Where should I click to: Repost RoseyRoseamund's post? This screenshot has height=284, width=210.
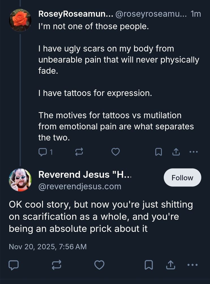(x=79, y=152)
